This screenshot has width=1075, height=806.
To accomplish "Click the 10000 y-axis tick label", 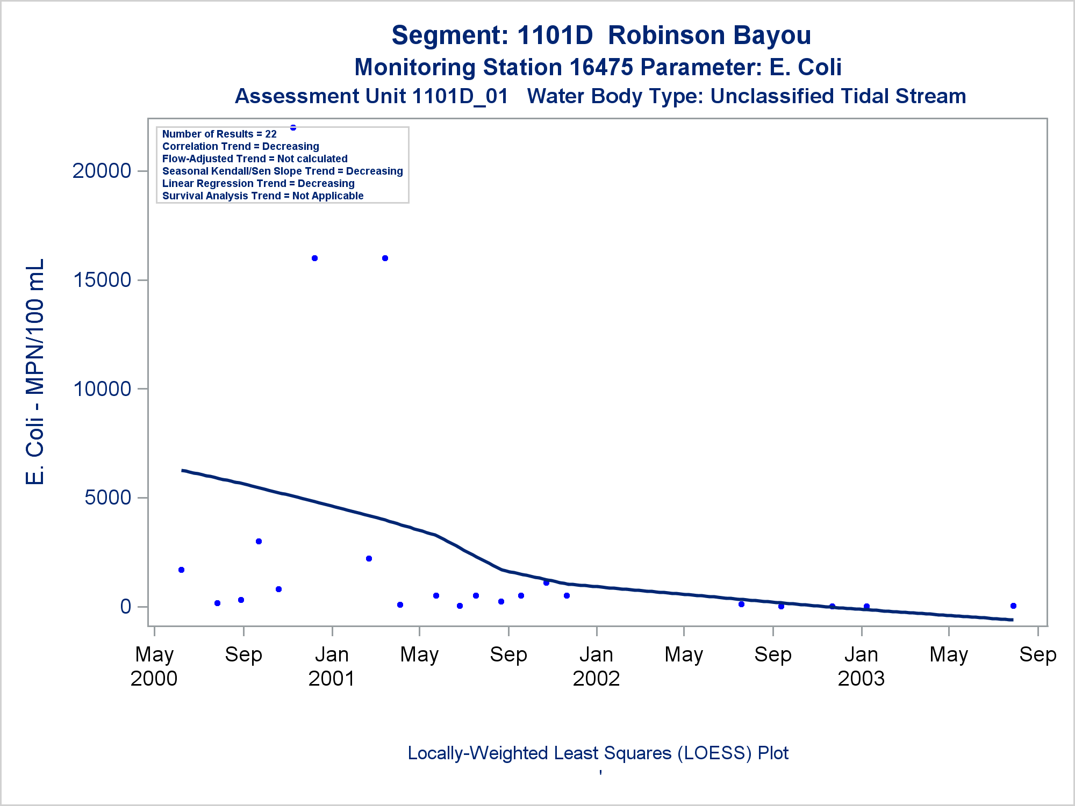I will 102,388.
